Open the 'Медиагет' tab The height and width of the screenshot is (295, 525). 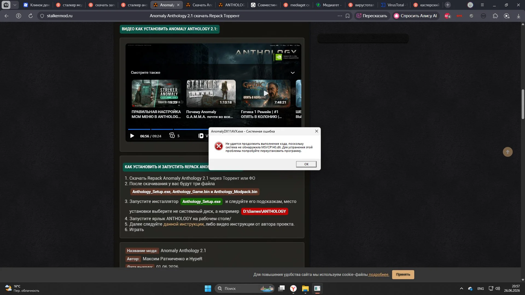click(x=329, y=5)
